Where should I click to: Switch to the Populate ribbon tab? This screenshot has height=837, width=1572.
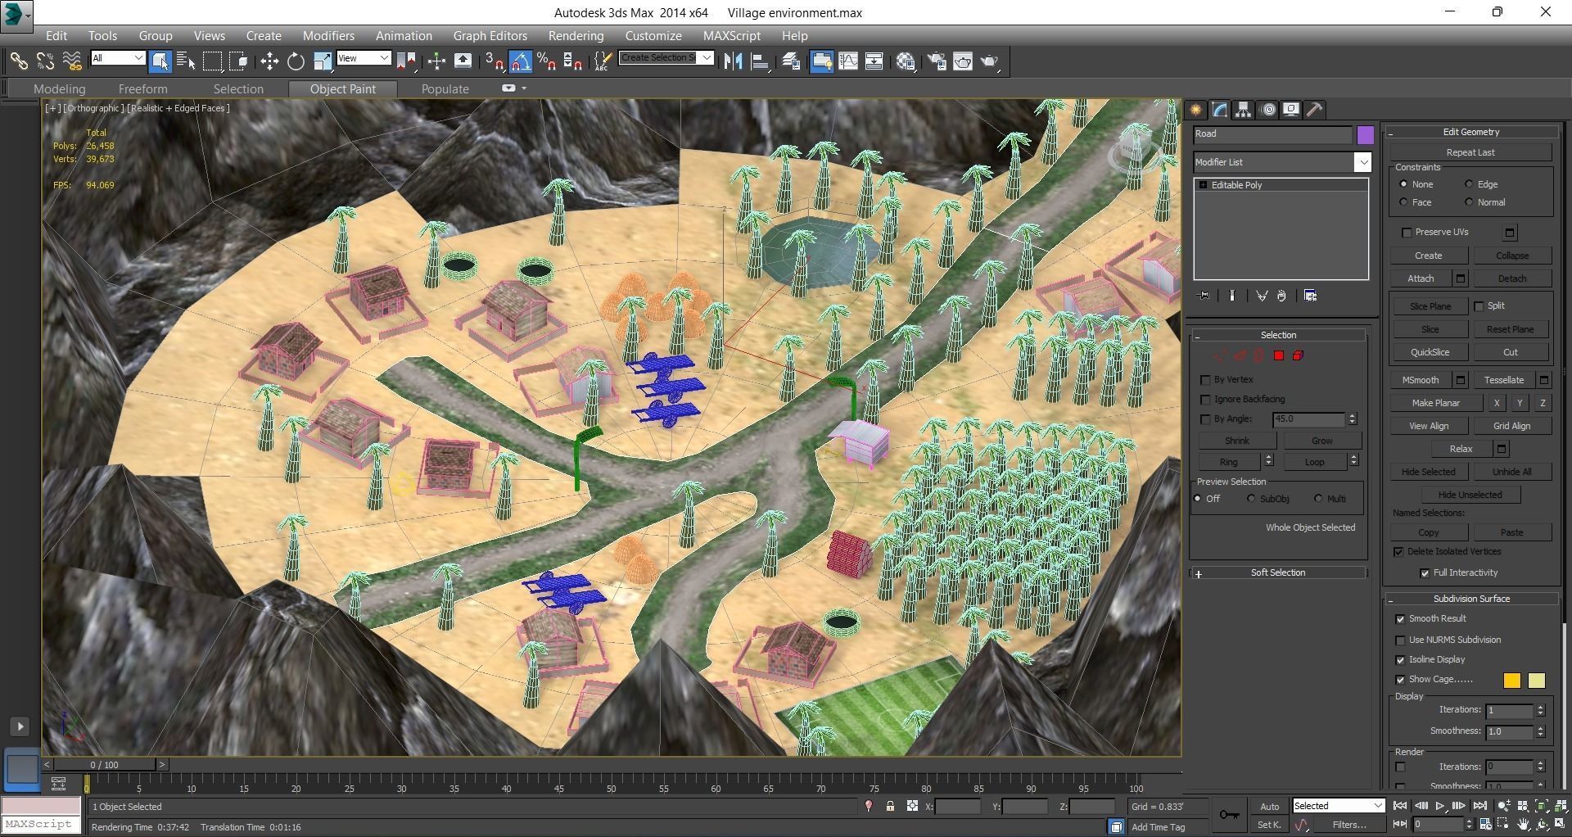(445, 89)
